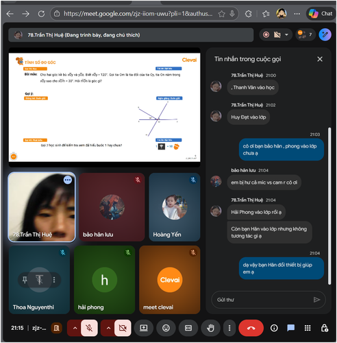The image size is (337, 343).
Task: Click message 'em bị hư cả mic vs cam r cô ơi'
Action: (264, 182)
